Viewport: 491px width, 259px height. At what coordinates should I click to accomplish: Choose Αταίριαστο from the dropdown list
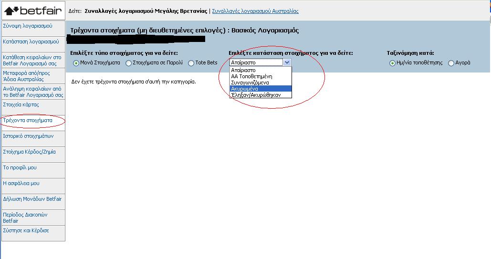pyautogui.click(x=261, y=70)
